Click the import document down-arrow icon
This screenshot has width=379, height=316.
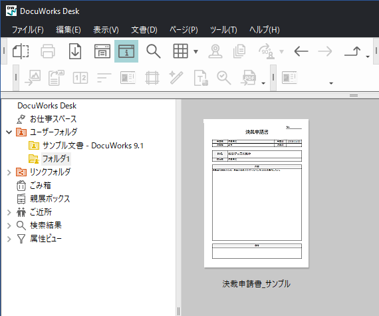click(x=75, y=51)
